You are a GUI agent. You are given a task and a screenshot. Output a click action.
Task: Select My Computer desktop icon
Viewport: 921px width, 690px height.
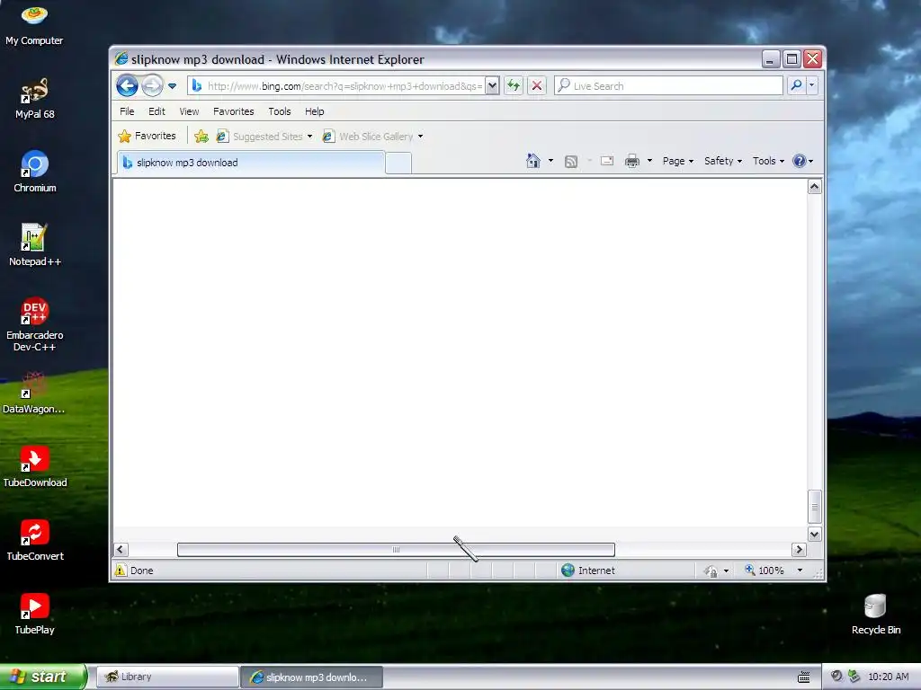point(34,24)
